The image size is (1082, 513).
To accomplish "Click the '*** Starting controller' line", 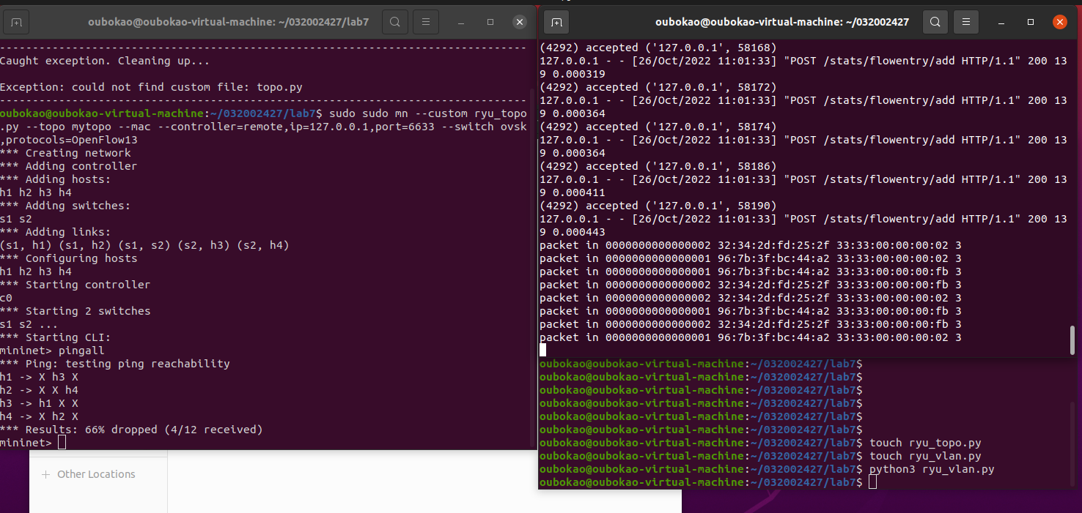I will coord(76,285).
